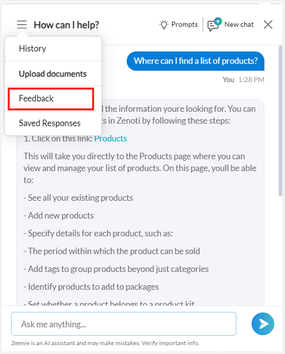The image size is (285, 354).
Task: Click the 1:28 PM message timestamp
Action: (251, 80)
